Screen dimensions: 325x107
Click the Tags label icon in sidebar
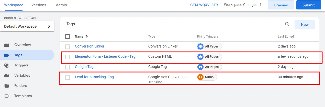(7, 55)
